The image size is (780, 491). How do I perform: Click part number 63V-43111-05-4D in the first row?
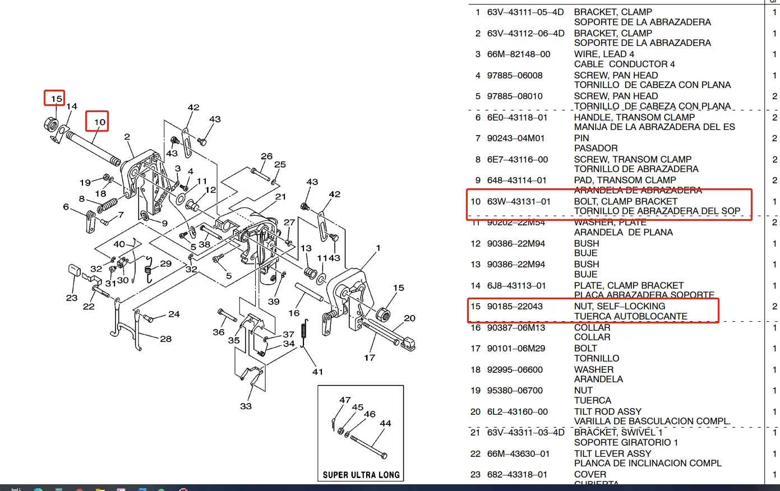525,12
